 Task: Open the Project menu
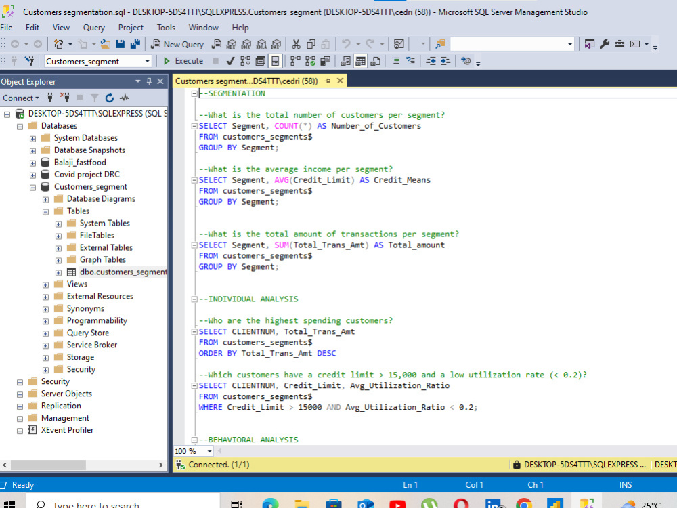point(131,28)
